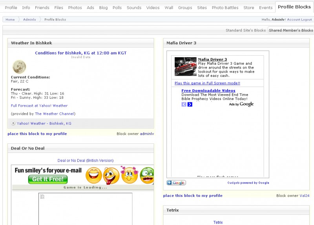314x225 pixels.
Task: Go to Home in the breadcrumb
Action: point(10,19)
